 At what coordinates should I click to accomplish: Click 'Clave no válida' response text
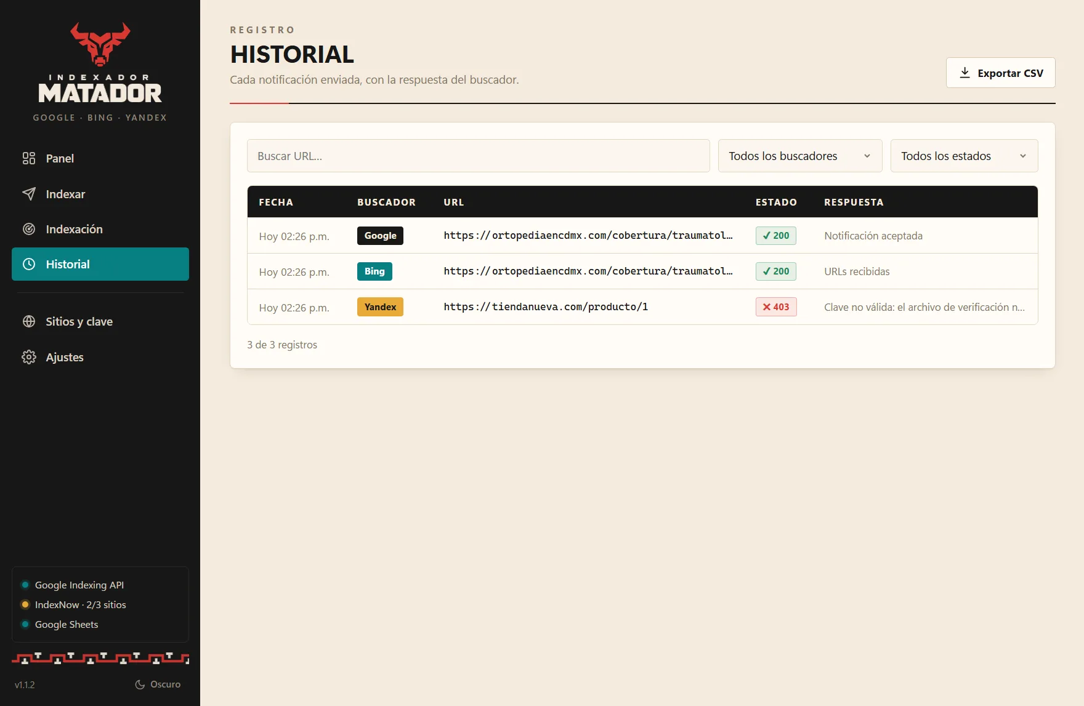(924, 307)
